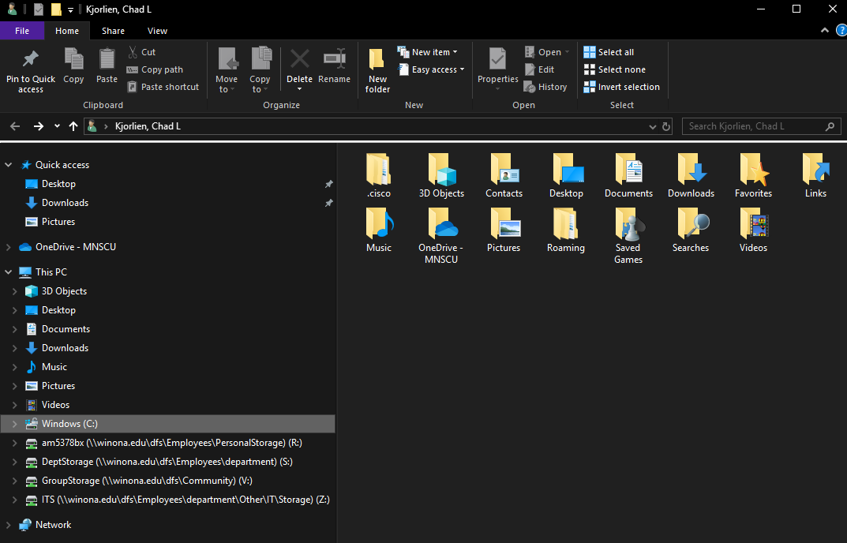This screenshot has width=847, height=543.
Task: Open the New item dropdown
Action: point(430,52)
